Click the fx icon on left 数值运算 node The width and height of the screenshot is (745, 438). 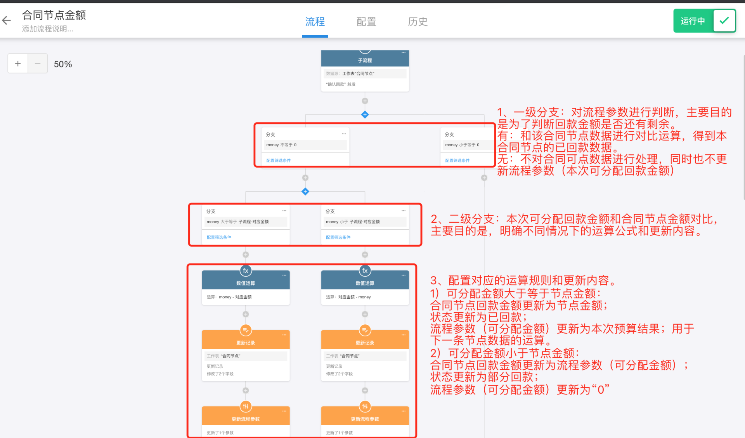tap(246, 271)
